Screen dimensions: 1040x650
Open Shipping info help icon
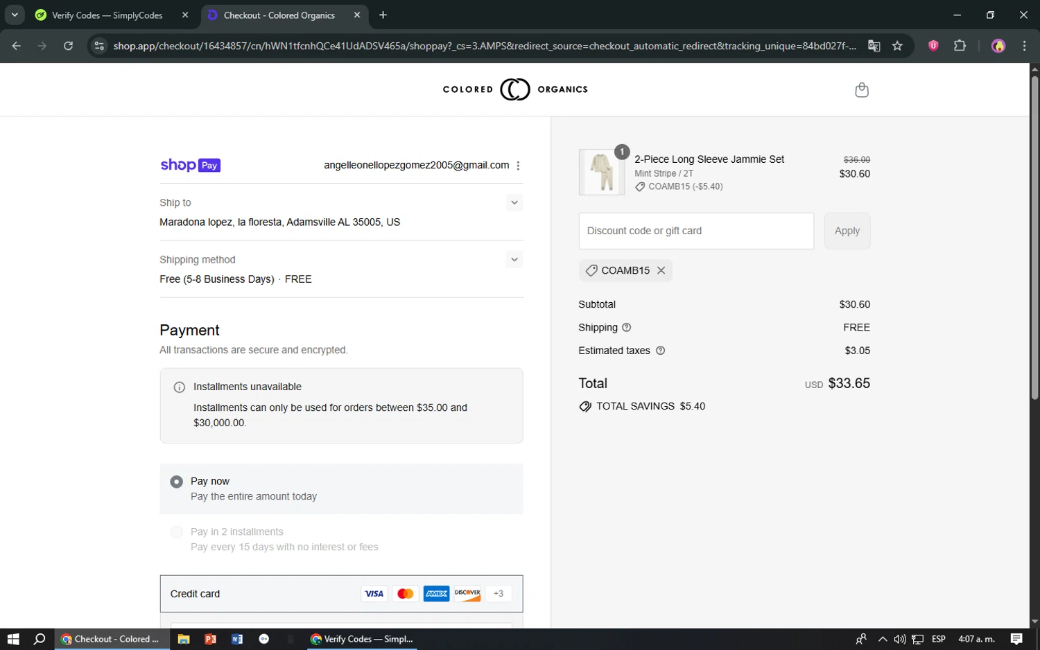point(626,327)
